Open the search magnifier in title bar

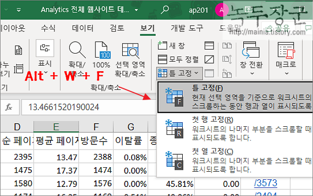[x=165, y=10]
